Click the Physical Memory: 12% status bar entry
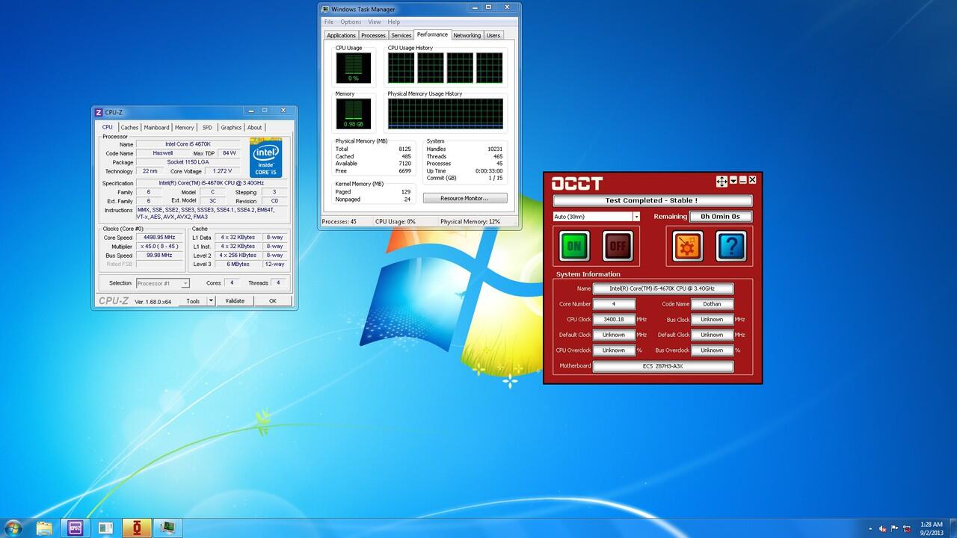Screen dimensions: 957x538 [470, 222]
